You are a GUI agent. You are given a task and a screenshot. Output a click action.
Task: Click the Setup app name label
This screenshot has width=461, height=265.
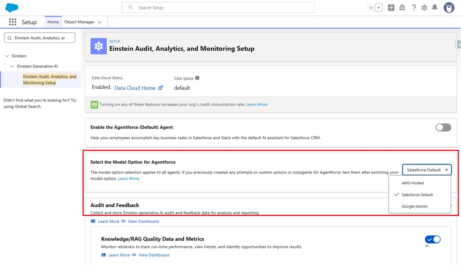click(29, 22)
